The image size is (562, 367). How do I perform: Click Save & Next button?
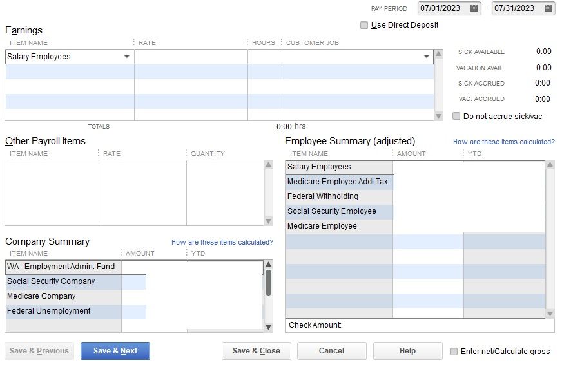115,351
